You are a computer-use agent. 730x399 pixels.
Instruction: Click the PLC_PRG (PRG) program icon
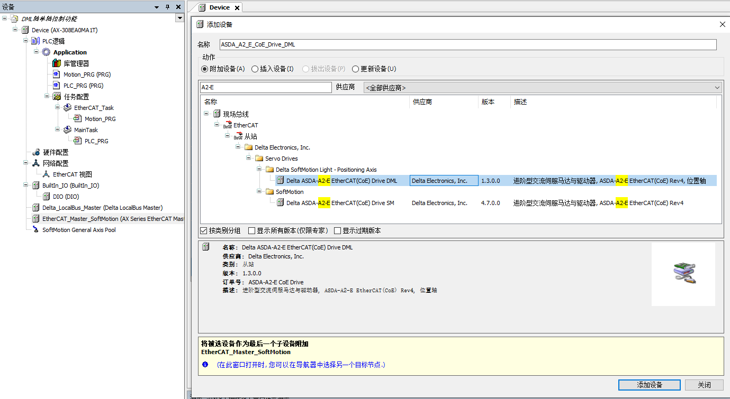pos(57,86)
